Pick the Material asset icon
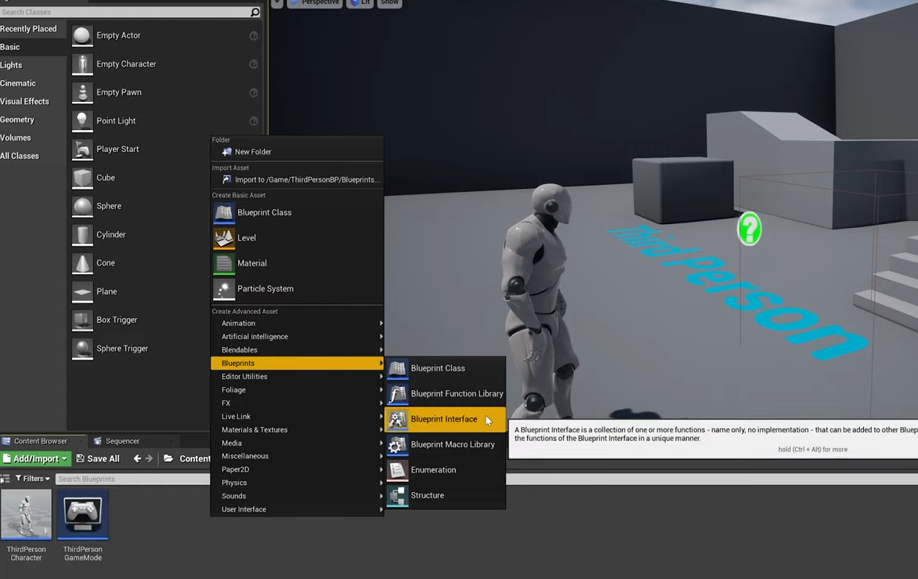Viewport: 918px width, 579px height. click(224, 263)
